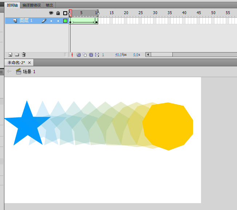Switch to the 编译器错误 tab
This screenshot has height=210, width=237.
point(32,5)
